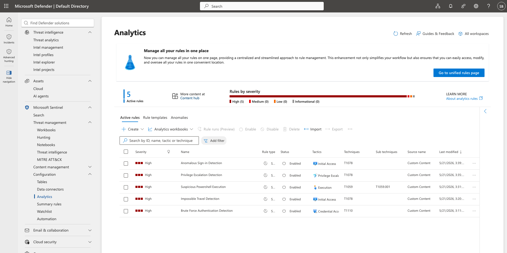Collapse the Microsoft Sentinel section chevron
The height and width of the screenshot is (253, 507).
click(x=90, y=107)
